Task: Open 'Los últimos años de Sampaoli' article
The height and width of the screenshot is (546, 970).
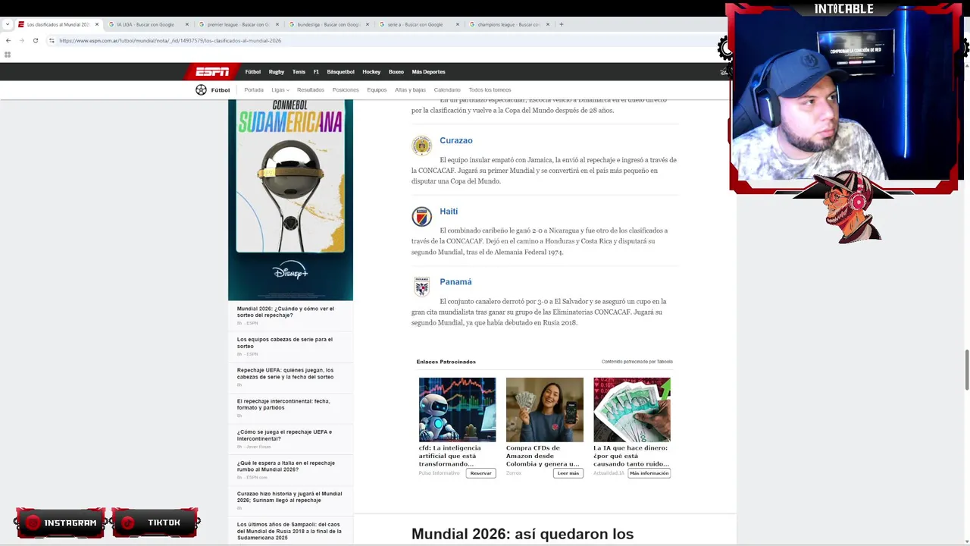Action: tap(289, 531)
